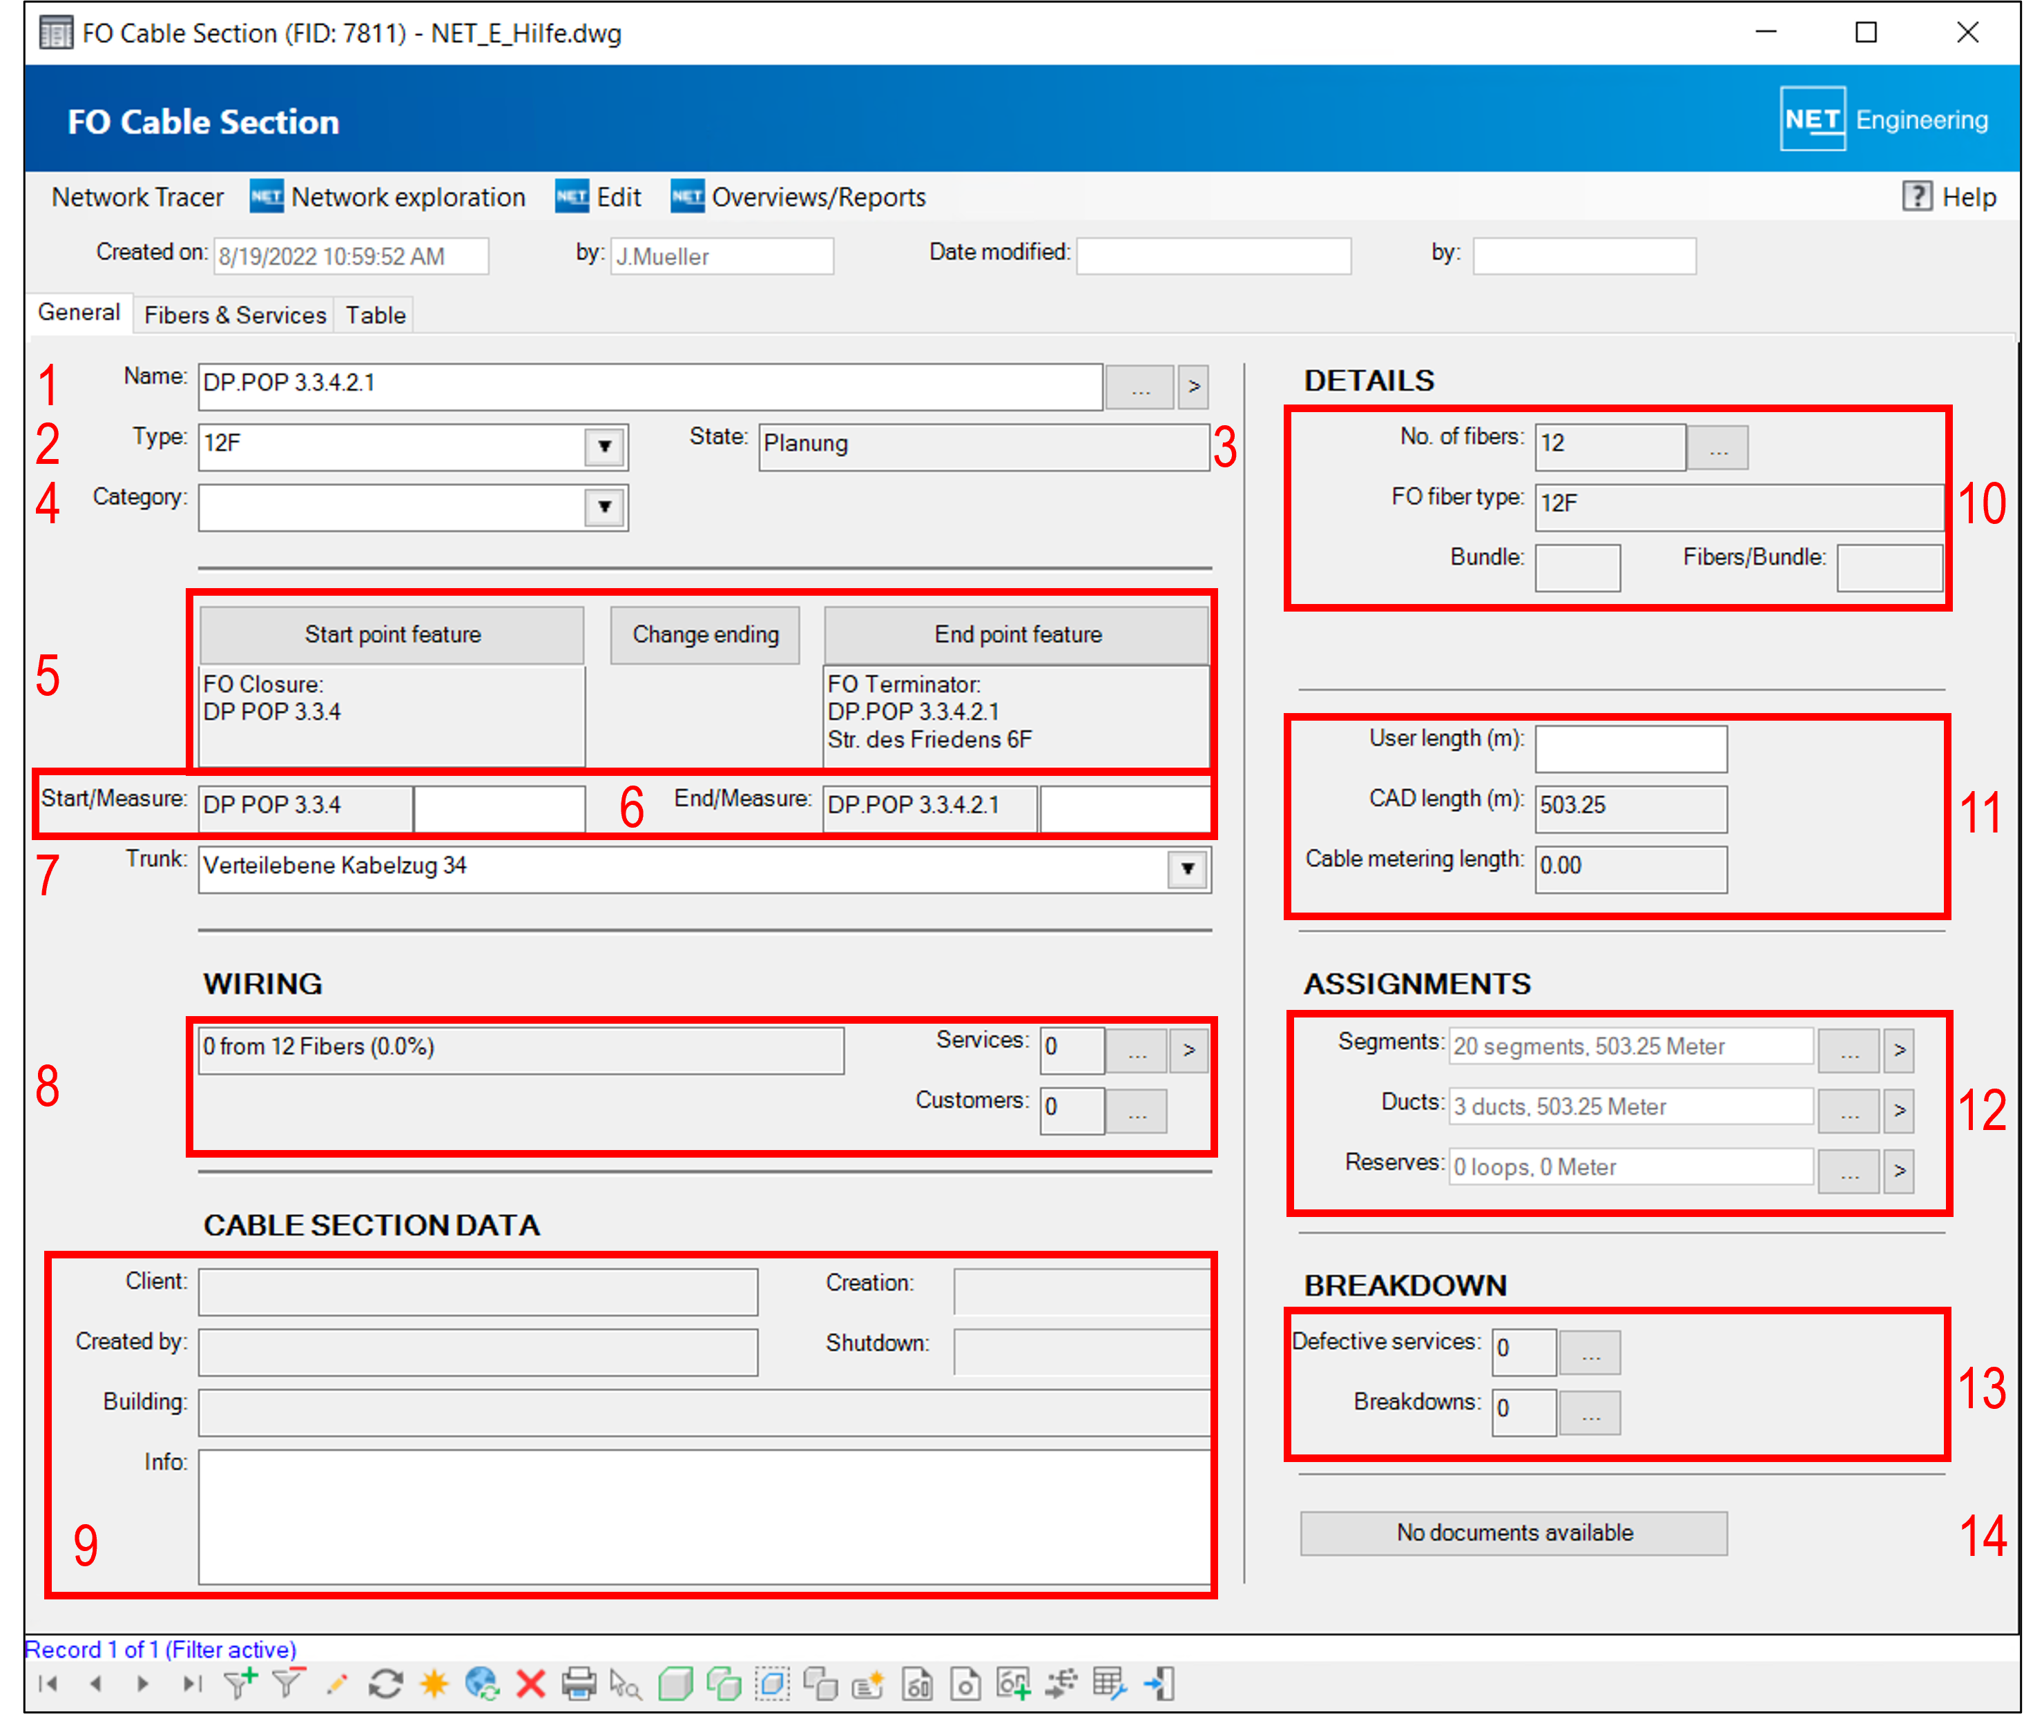This screenshot has width=2044, height=1714.
Task: Jump to last record arrow
Action: coord(192,1684)
